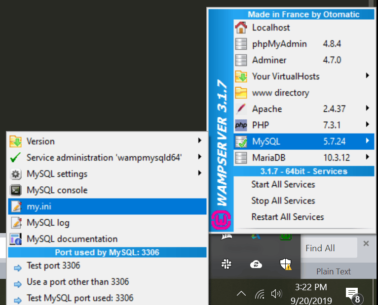This screenshot has width=378, height=305.
Task: Click phpMyAdmin version '4.8.4'
Action: pyautogui.click(x=332, y=44)
